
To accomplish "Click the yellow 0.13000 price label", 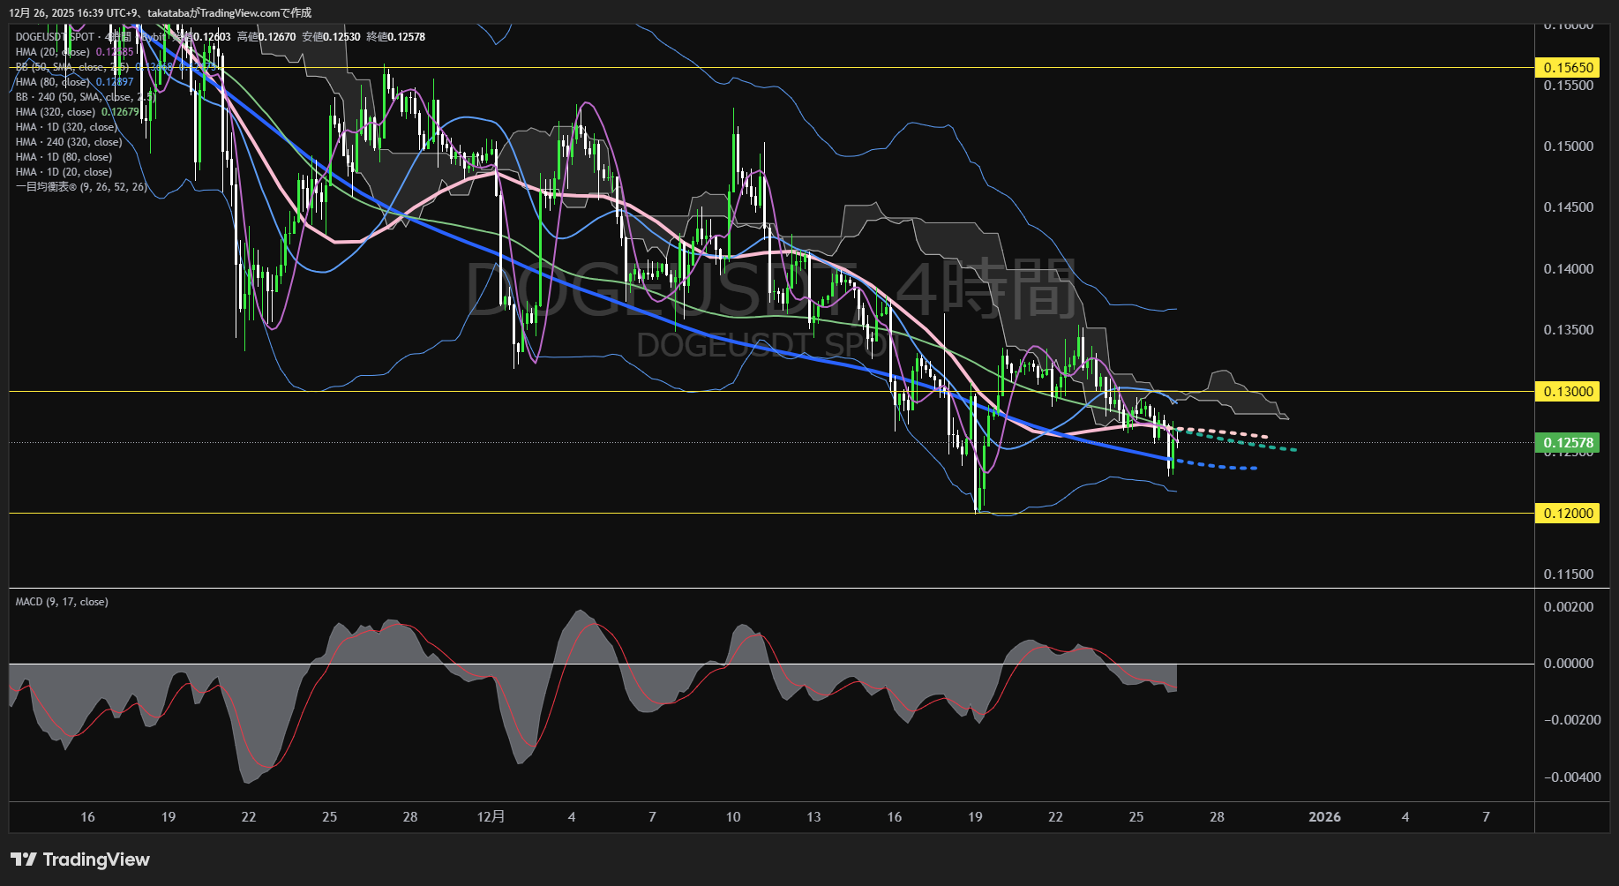I will click(1568, 391).
